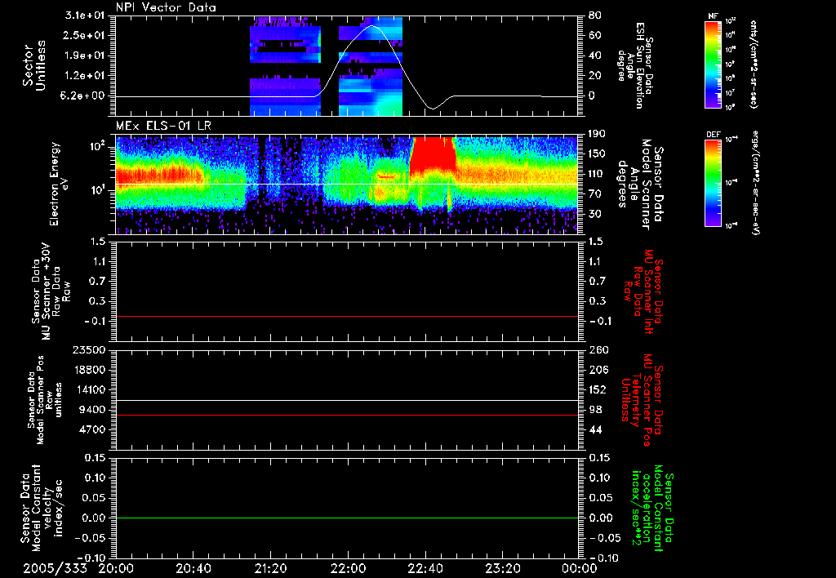Click the red line in Scanner Pos panel

(x=346, y=415)
